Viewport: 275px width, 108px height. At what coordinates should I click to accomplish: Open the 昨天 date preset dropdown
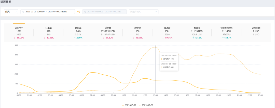tap(11, 12)
